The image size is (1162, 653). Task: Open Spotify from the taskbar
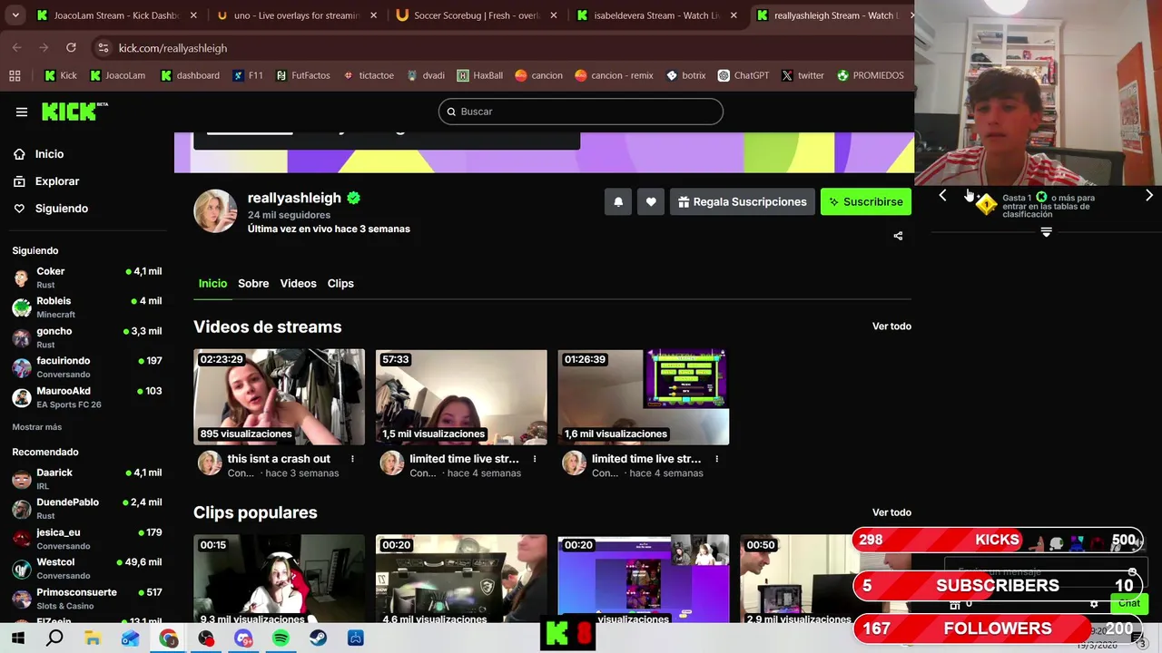click(x=281, y=638)
